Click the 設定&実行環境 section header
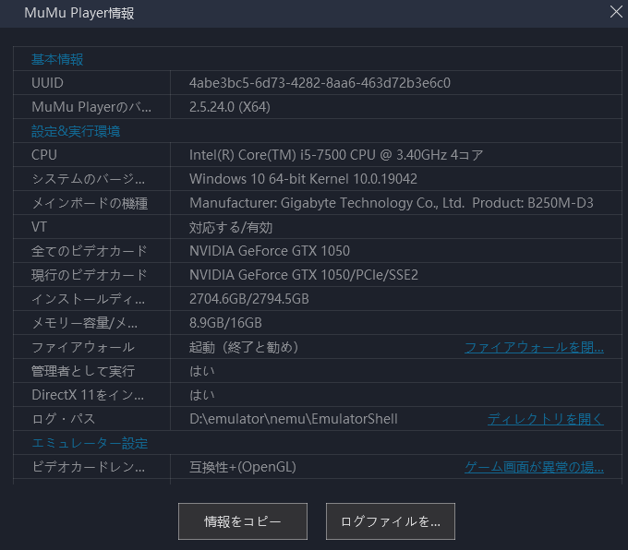 pyautogui.click(x=76, y=131)
